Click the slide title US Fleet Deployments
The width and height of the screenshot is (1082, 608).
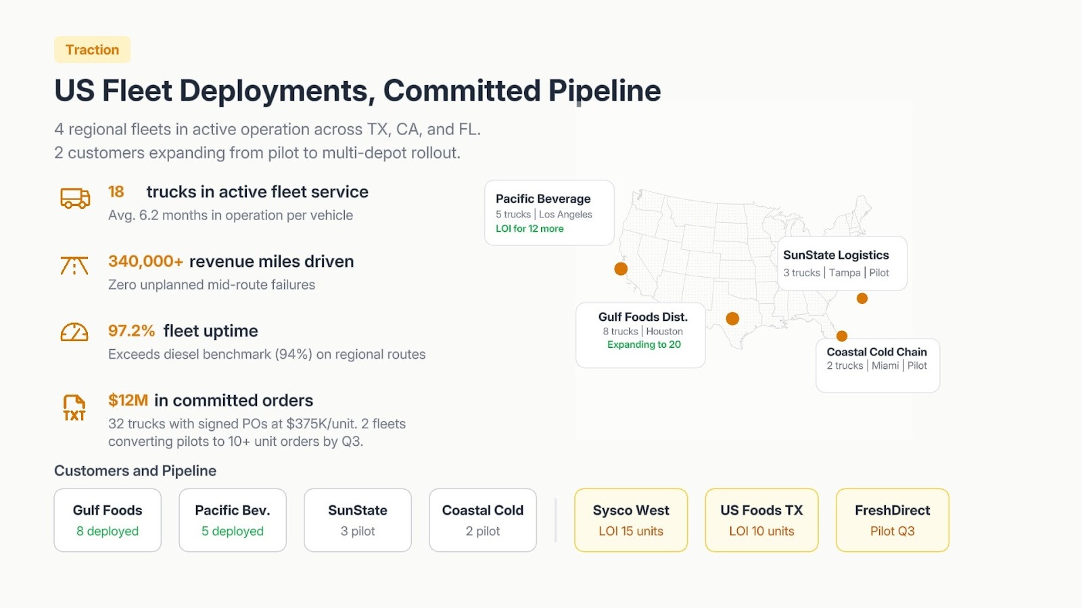coord(358,91)
